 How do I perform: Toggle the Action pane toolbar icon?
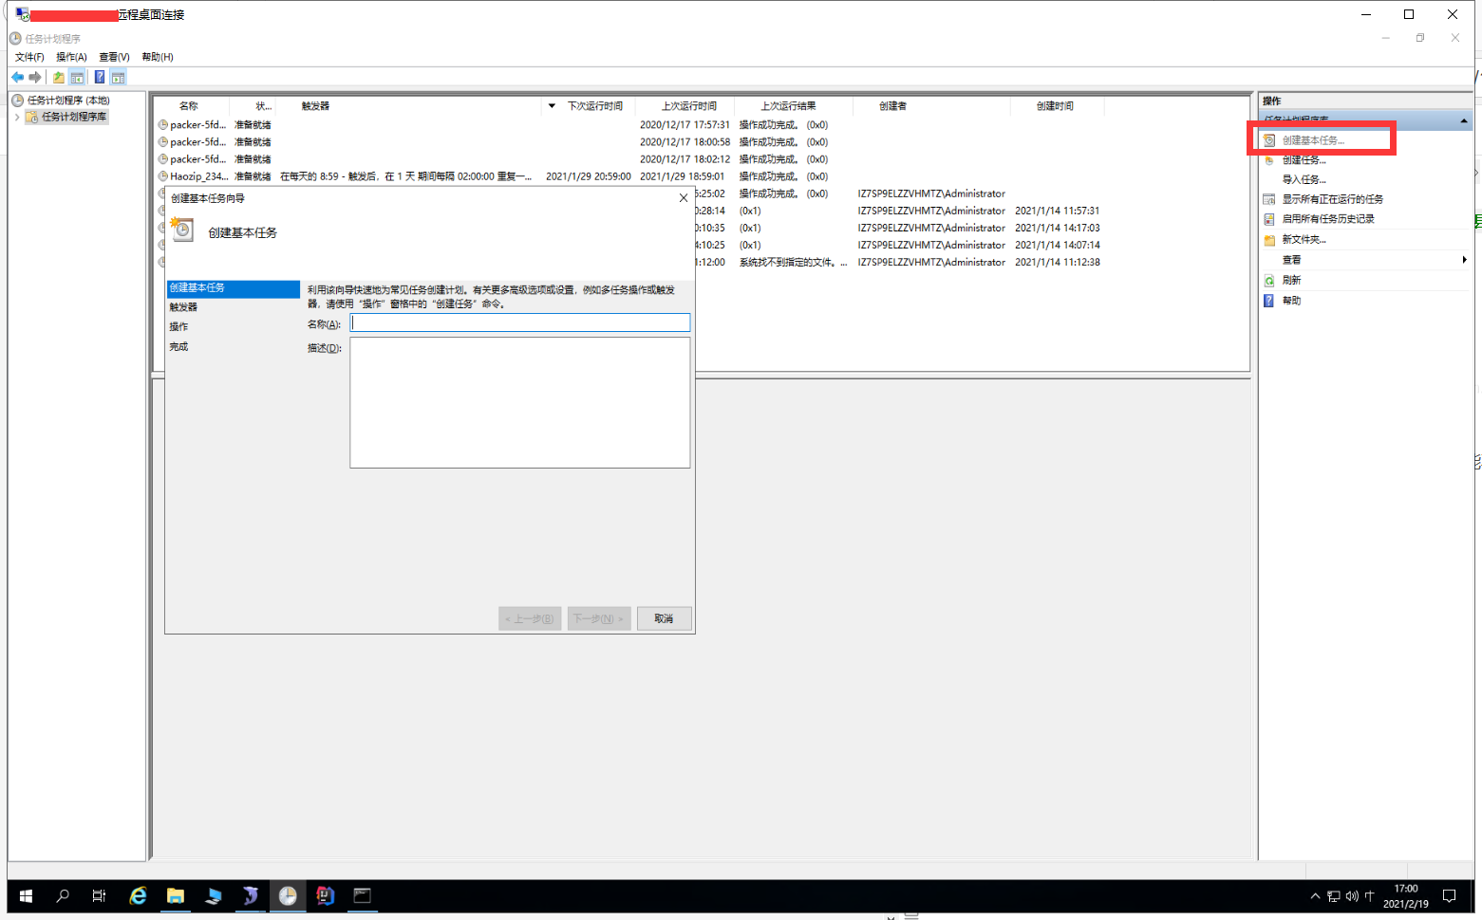(118, 77)
